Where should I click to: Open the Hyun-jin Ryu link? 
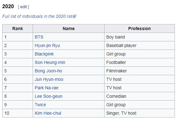tap(47, 45)
